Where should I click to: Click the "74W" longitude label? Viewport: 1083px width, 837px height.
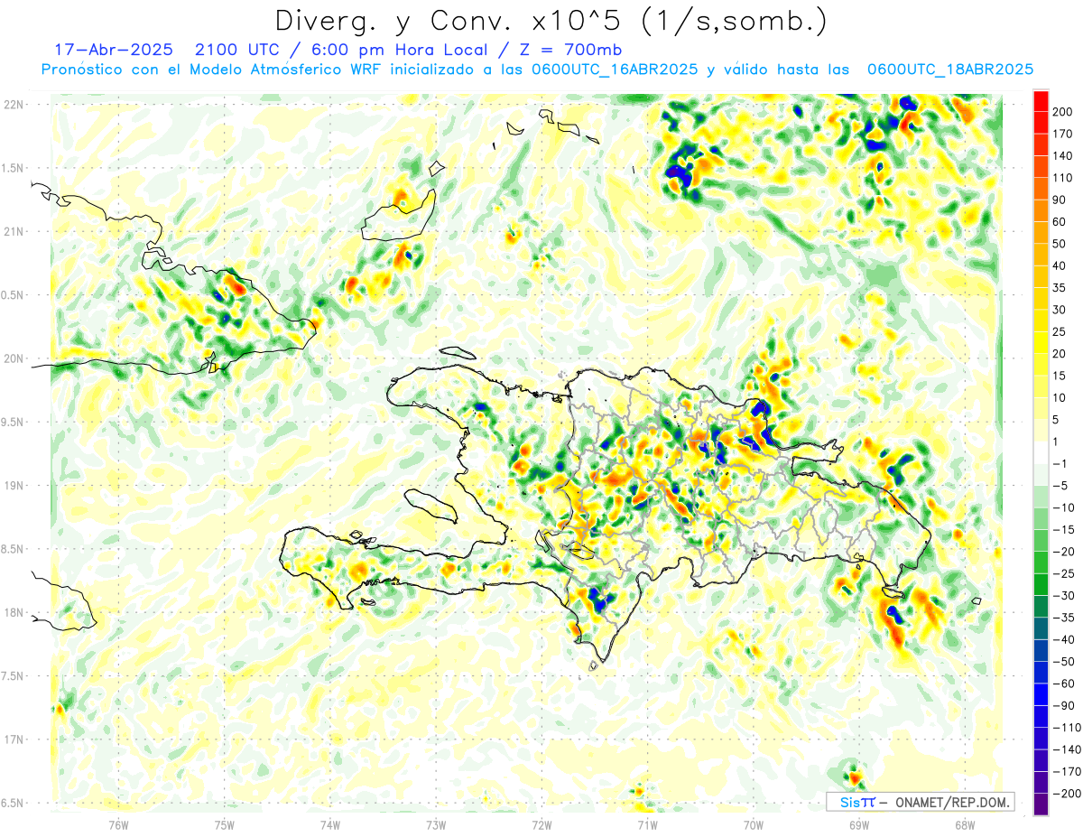(330, 824)
